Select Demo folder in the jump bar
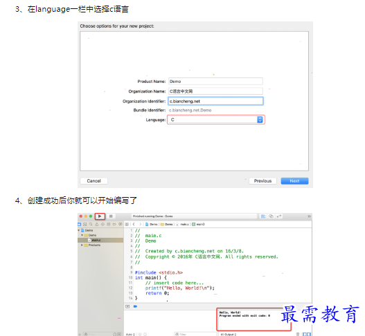The width and height of the screenshot is (365, 336). 167,224
